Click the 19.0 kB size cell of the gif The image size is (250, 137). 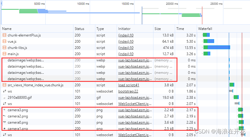168,97
